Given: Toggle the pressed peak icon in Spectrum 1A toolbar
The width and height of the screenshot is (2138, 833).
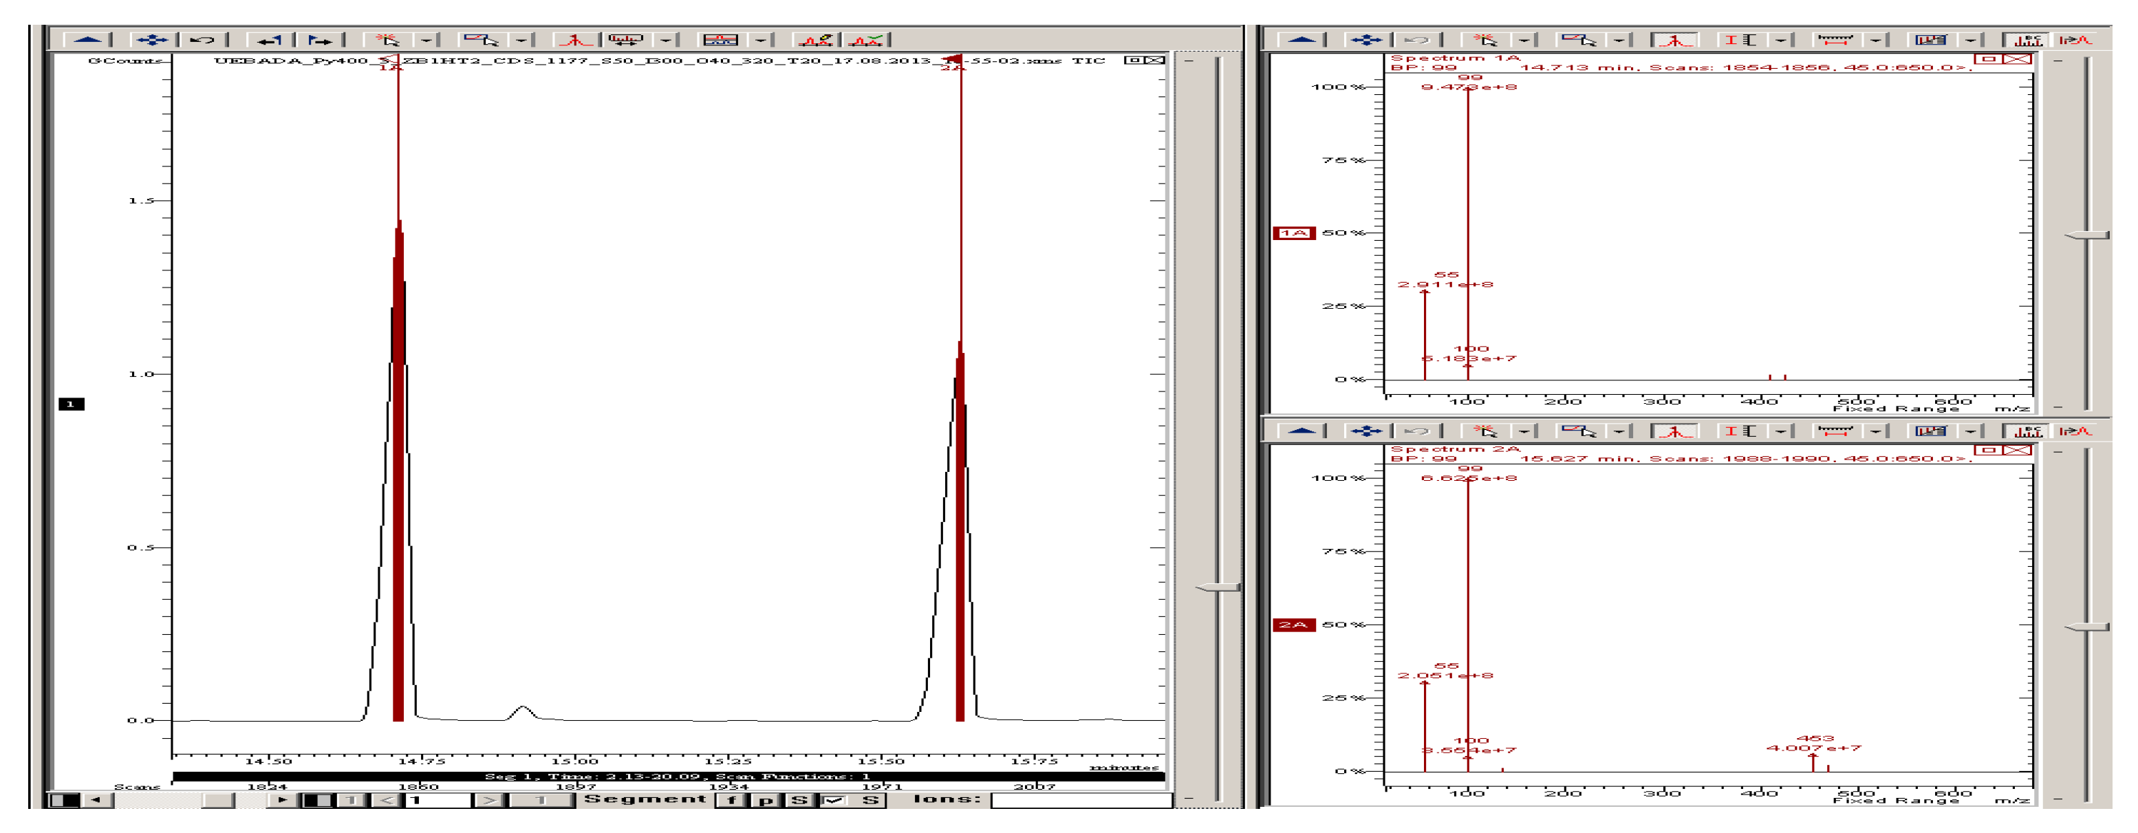Looking at the screenshot, I should 1674,39.
